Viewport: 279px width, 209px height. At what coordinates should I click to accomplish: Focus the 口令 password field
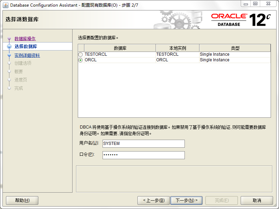click(x=144, y=155)
